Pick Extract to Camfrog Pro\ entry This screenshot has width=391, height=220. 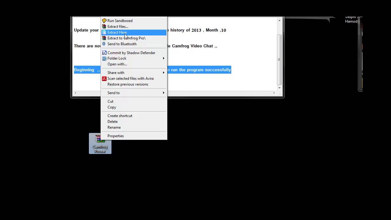click(134, 38)
